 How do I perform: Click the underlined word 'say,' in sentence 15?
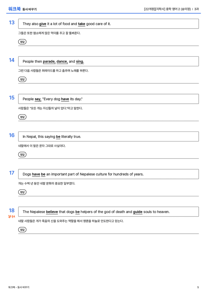click(x=38, y=99)
